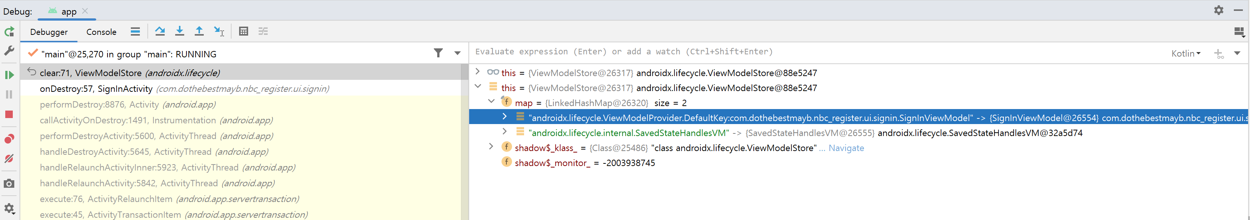
Task: Click the Rerun app debug icon
Action: point(9,32)
